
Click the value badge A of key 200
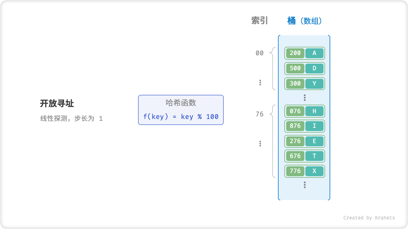pyautogui.click(x=315, y=53)
